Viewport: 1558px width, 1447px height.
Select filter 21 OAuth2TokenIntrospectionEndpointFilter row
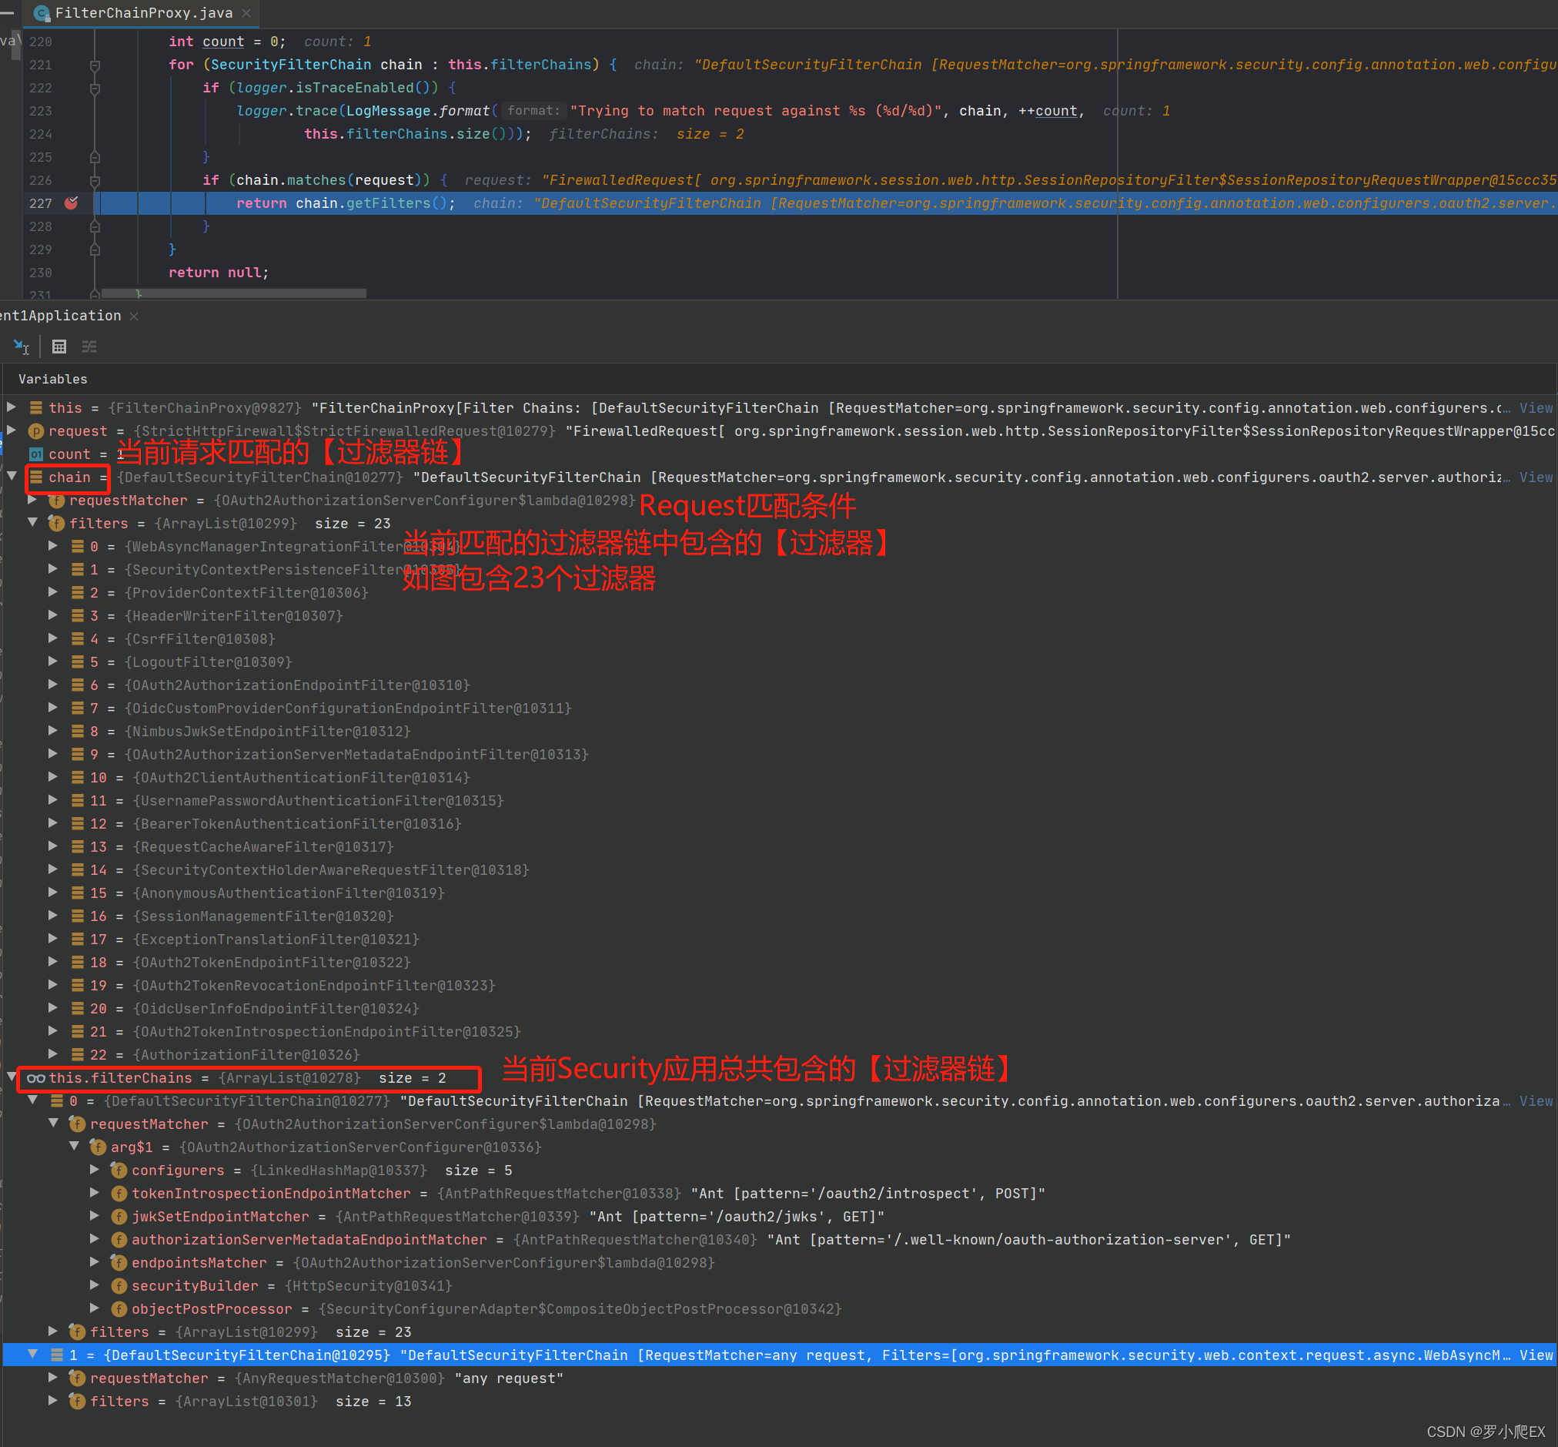[780, 1031]
